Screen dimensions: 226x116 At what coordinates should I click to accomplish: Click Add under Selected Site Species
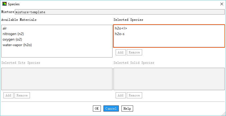point(8,95)
